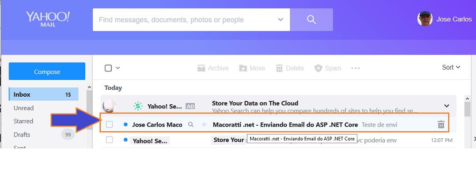
Task: Check the Jose Carlos Maco message checkbox
Action: [109, 124]
